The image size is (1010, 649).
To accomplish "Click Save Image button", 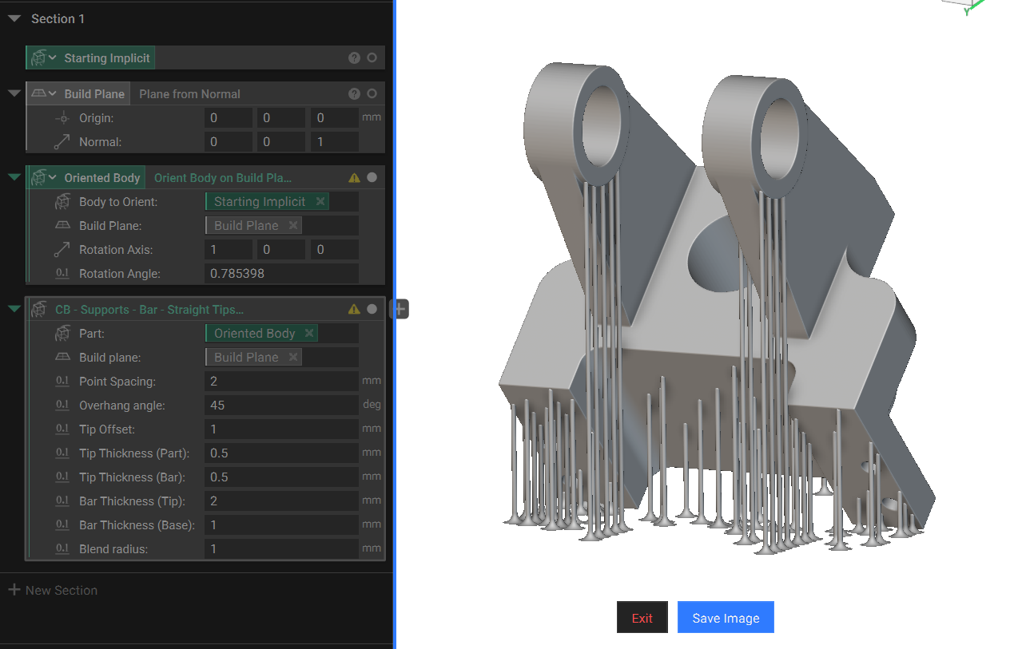I will (x=726, y=617).
